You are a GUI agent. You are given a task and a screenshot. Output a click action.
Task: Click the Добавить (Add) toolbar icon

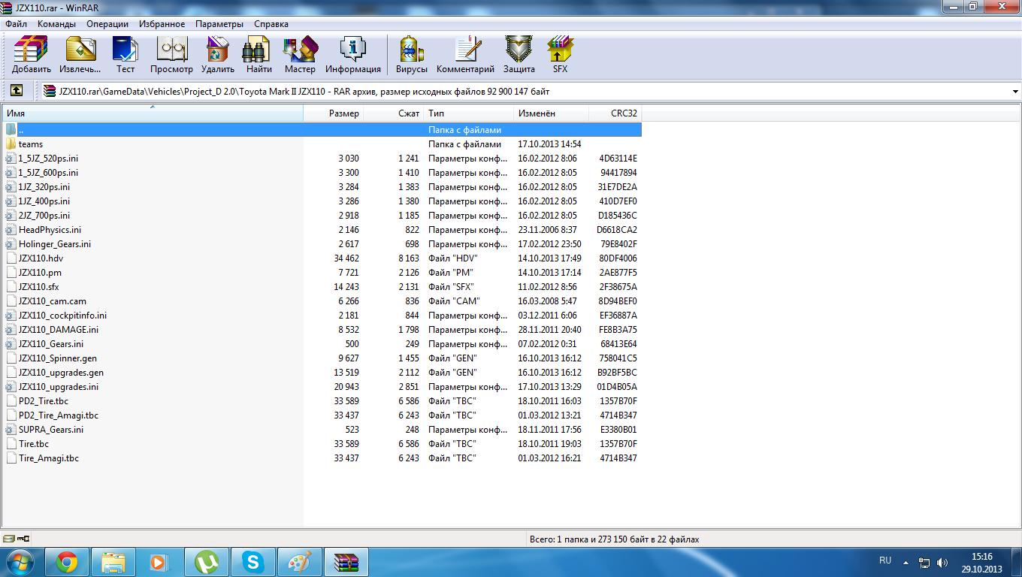(x=32, y=55)
